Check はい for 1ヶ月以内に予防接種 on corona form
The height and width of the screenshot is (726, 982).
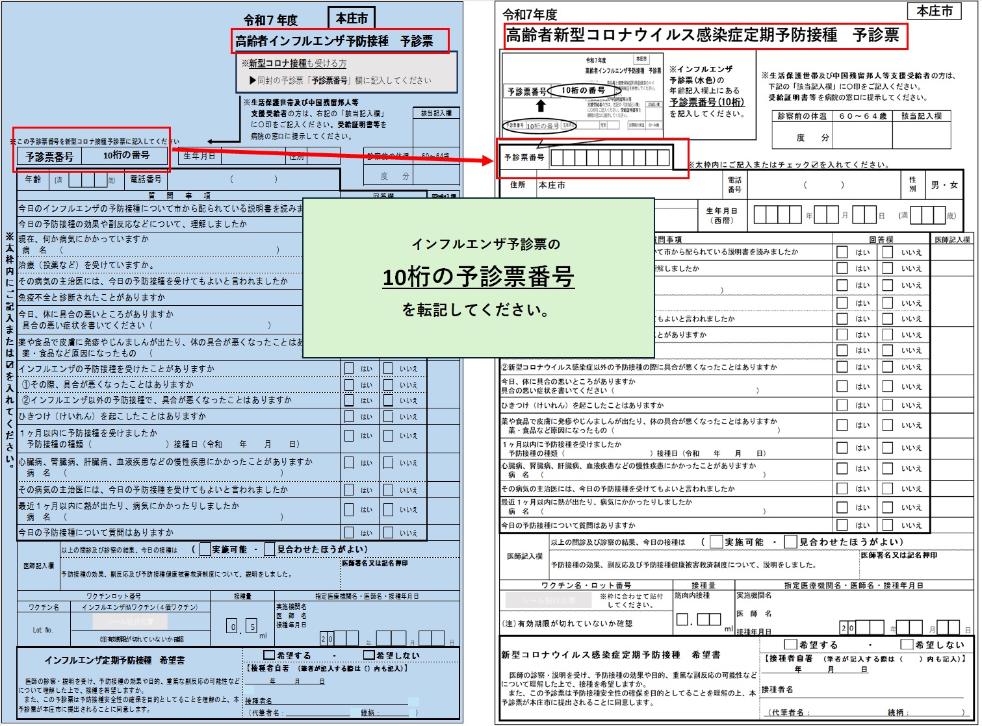pos(842,448)
